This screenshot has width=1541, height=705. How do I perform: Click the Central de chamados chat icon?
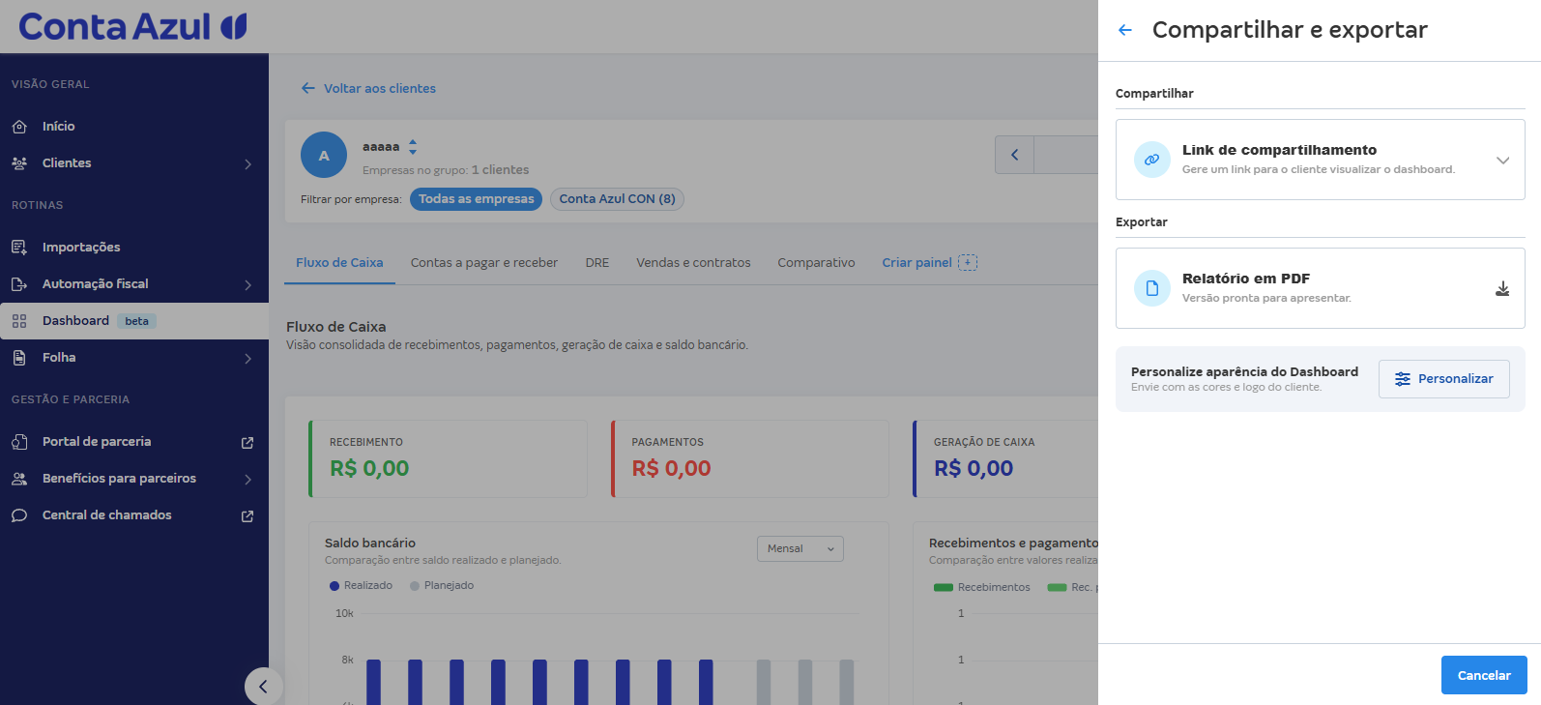point(19,515)
